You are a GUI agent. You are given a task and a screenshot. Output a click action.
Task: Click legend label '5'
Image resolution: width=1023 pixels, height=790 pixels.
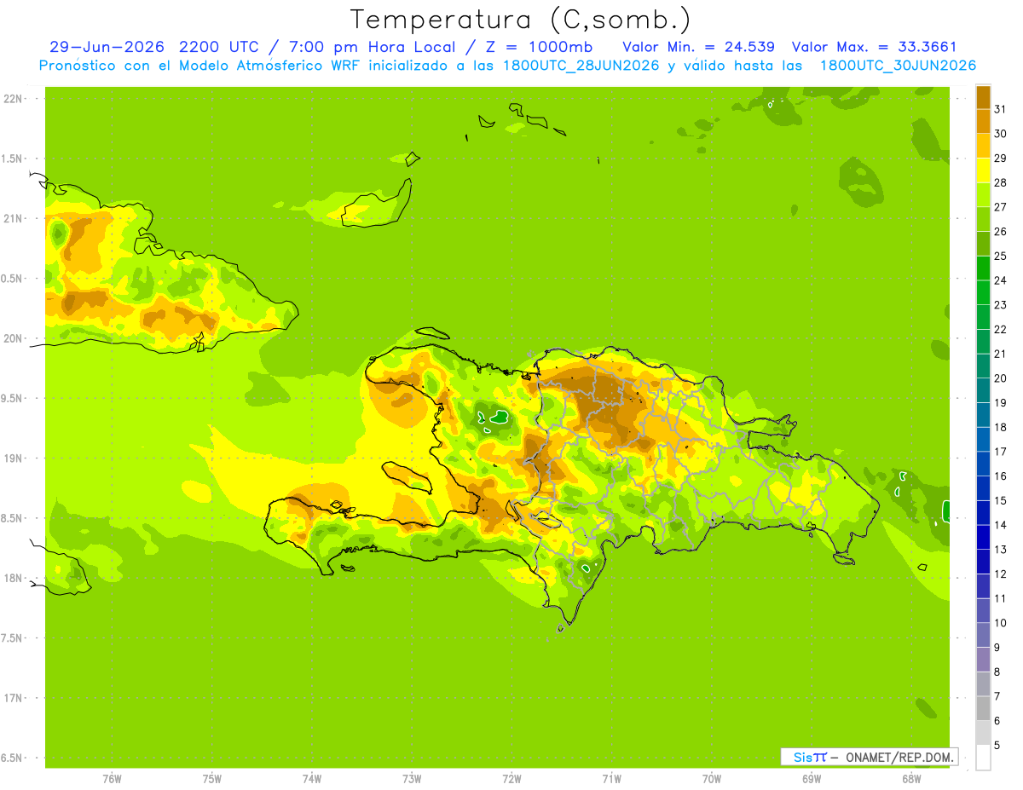coord(997,745)
